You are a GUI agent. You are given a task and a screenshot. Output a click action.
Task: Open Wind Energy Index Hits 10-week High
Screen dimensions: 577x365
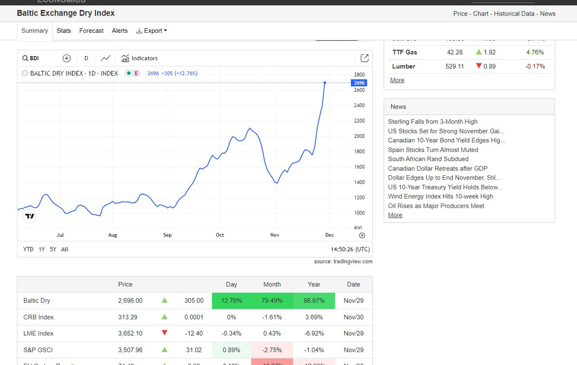[x=441, y=196]
